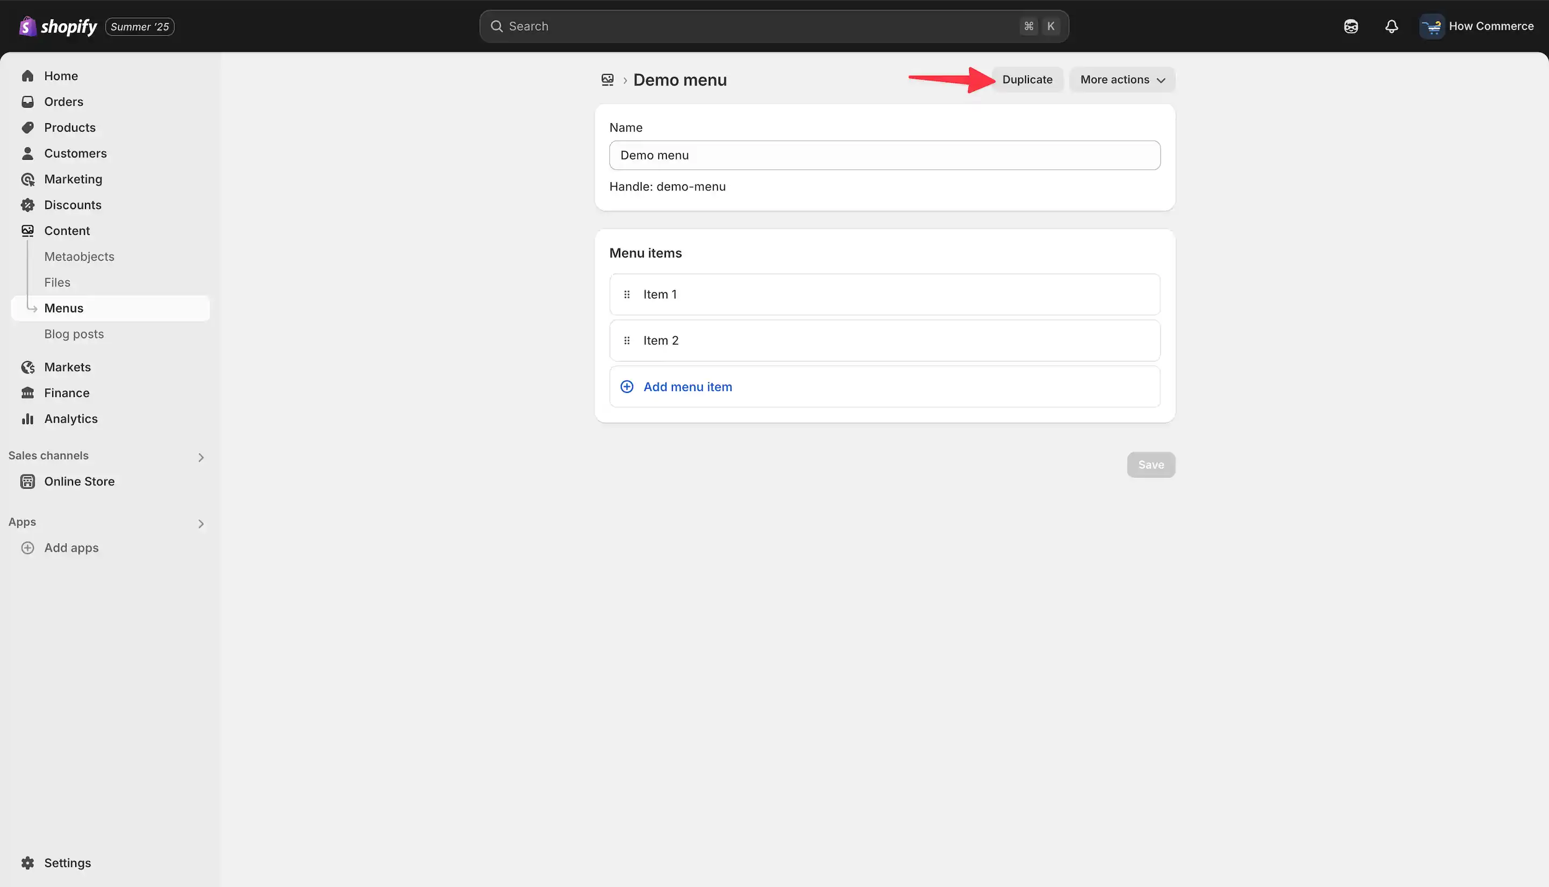This screenshot has width=1549, height=887.
Task: Click the Handle: demo-menu text
Action: [x=667, y=187]
